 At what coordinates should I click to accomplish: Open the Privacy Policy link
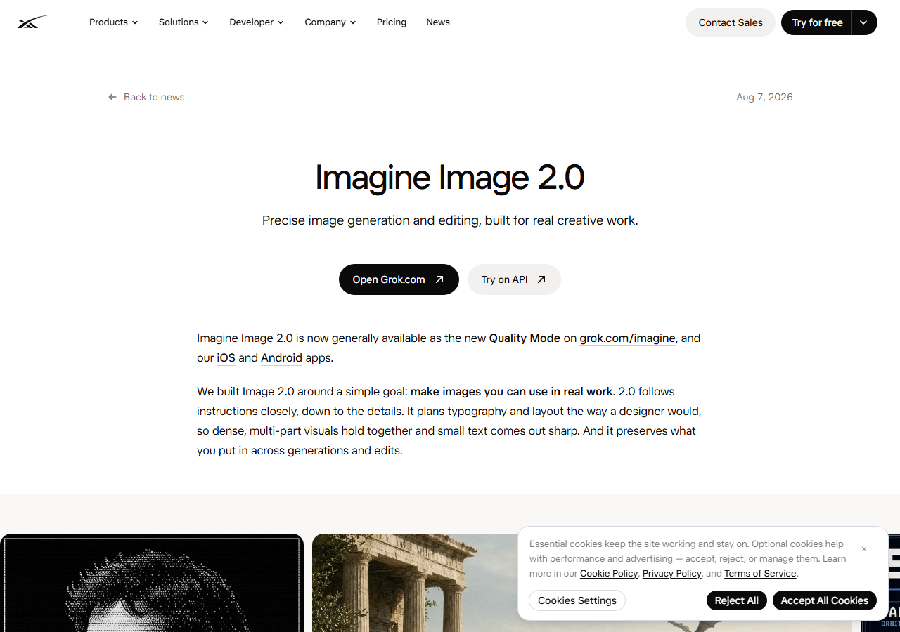(672, 574)
